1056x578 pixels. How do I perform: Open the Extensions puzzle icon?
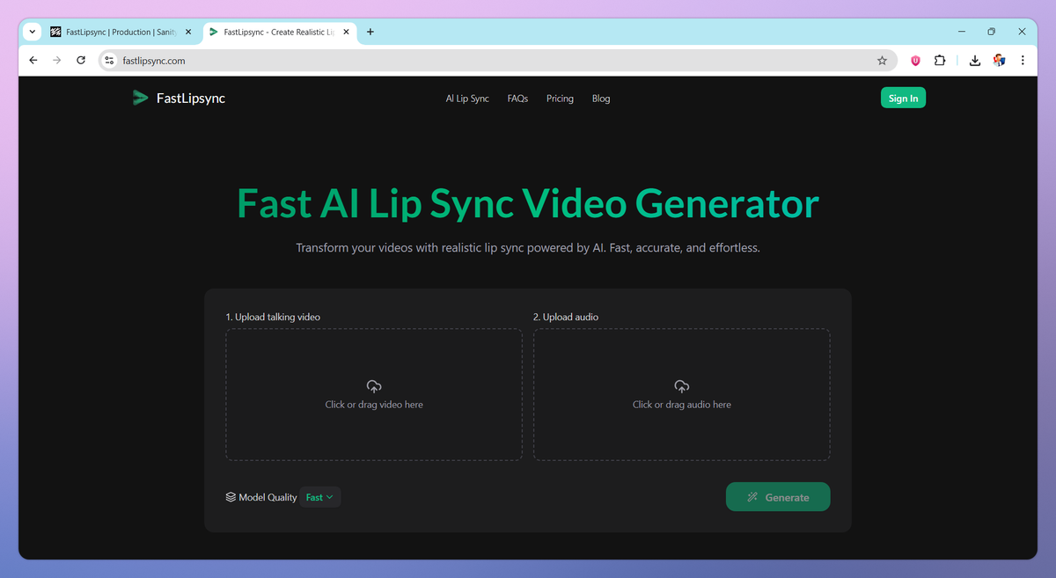coord(940,61)
